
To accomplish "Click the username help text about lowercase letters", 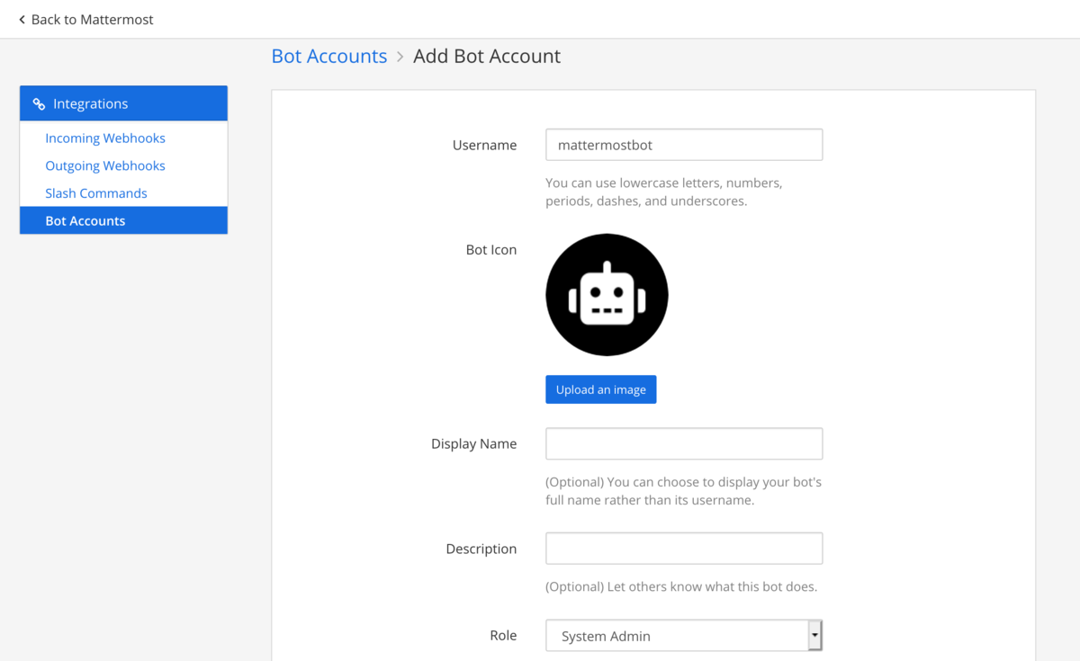I will click(664, 192).
